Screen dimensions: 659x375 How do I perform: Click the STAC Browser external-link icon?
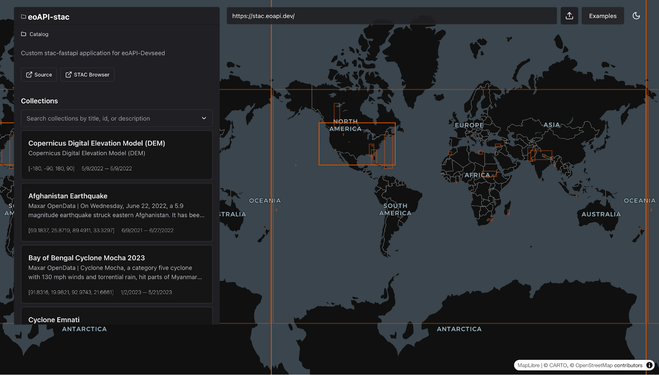click(68, 75)
